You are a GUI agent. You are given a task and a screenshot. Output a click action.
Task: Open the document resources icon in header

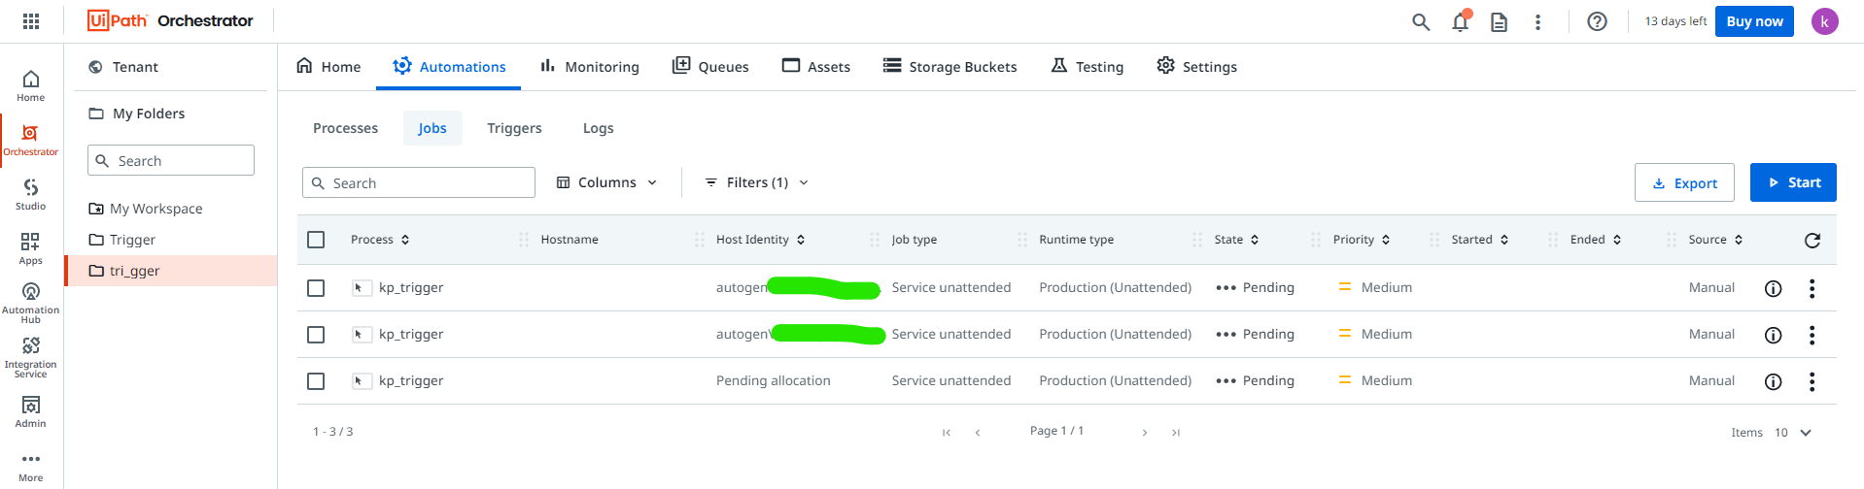coord(1500,21)
